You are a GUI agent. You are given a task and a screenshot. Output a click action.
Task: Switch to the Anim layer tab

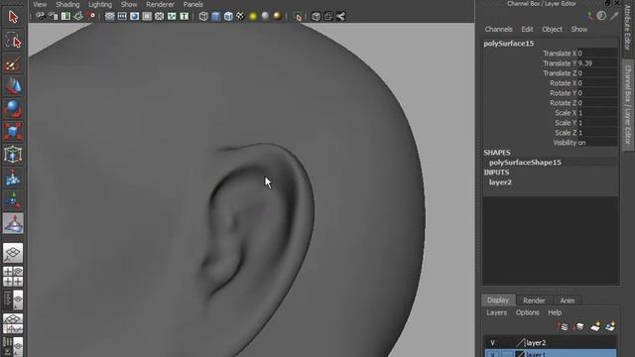point(567,300)
